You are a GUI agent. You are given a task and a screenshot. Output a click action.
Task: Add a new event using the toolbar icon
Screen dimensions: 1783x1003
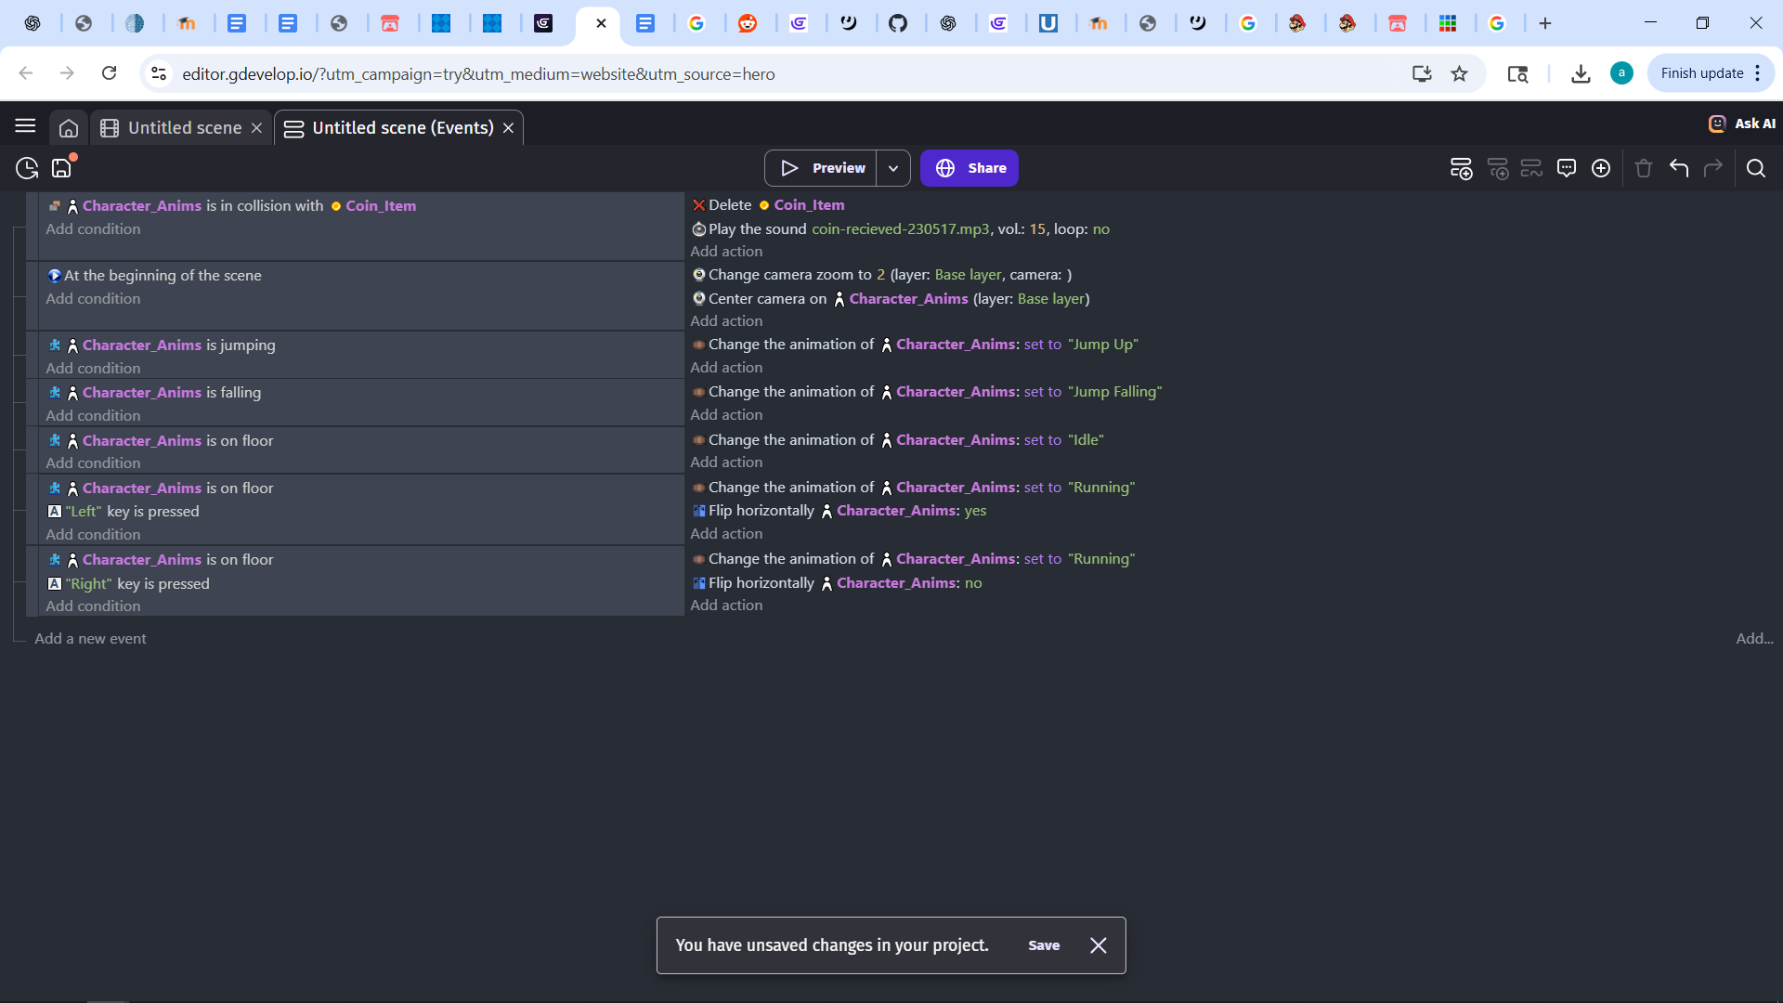(x=1462, y=168)
